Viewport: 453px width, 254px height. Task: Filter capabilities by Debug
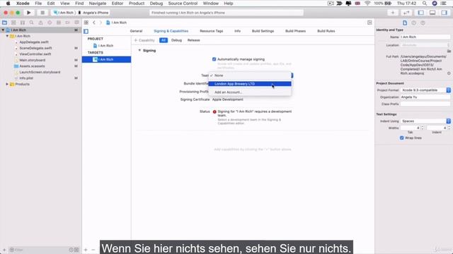click(176, 40)
